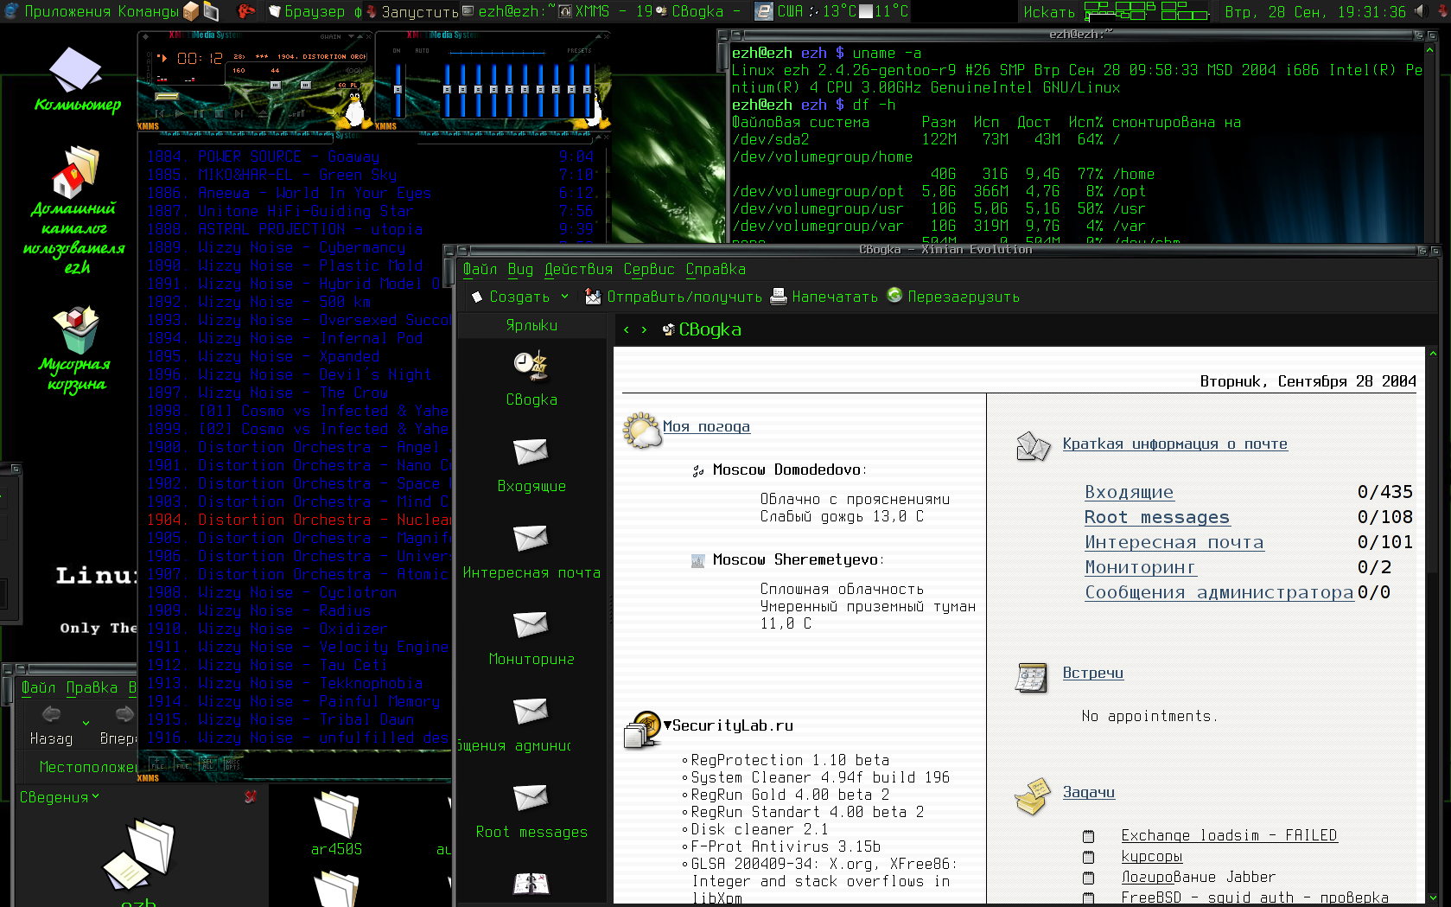The image size is (1451, 907).
Task: Open the Сообщения администратора mail link
Action: [x=1219, y=592]
